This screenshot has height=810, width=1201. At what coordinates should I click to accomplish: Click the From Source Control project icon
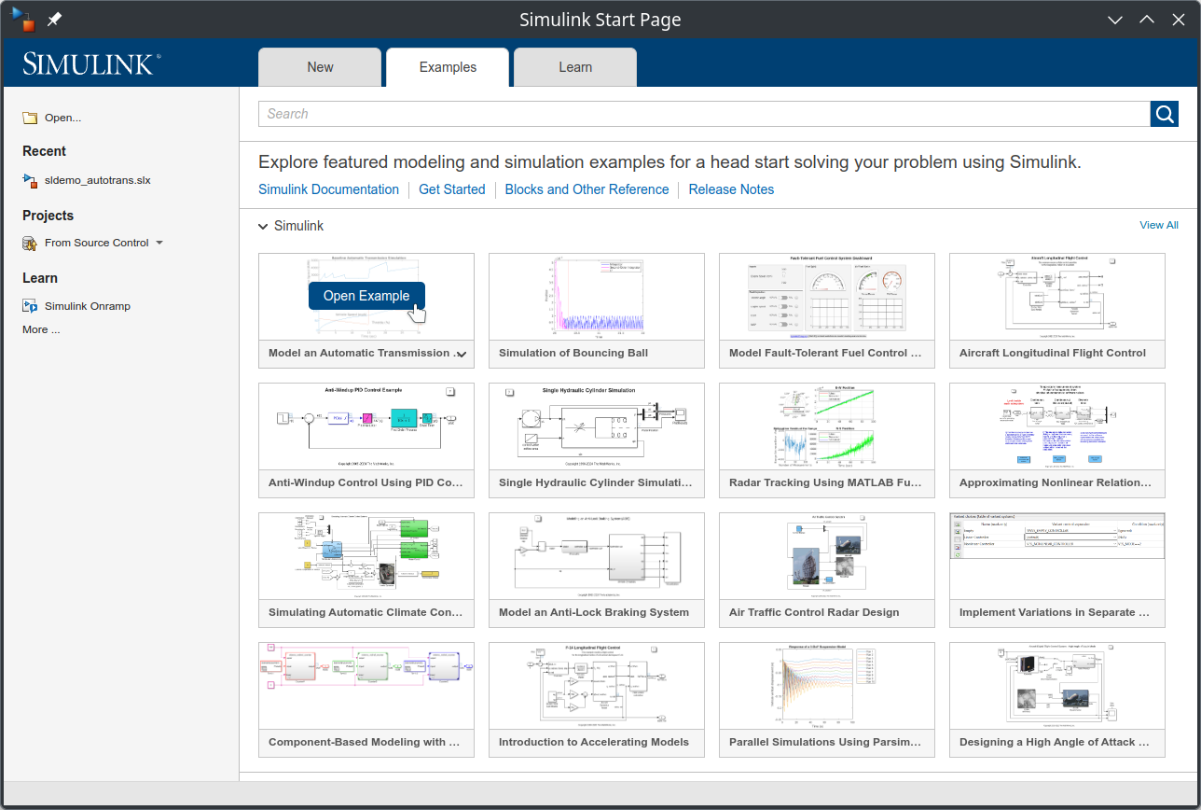(x=30, y=243)
